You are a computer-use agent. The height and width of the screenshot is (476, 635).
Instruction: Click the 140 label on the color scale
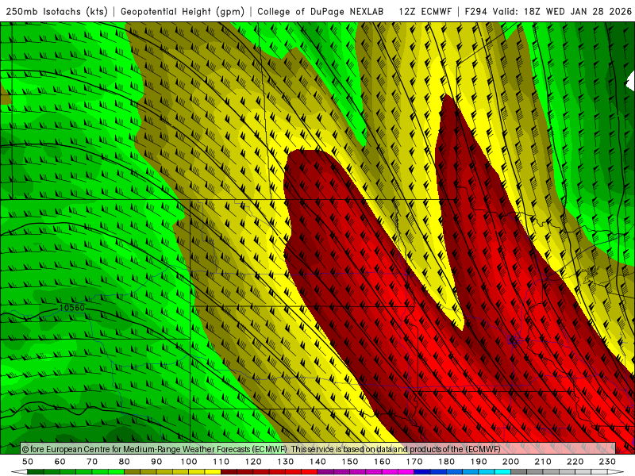pyautogui.click(x=317, y=462)
